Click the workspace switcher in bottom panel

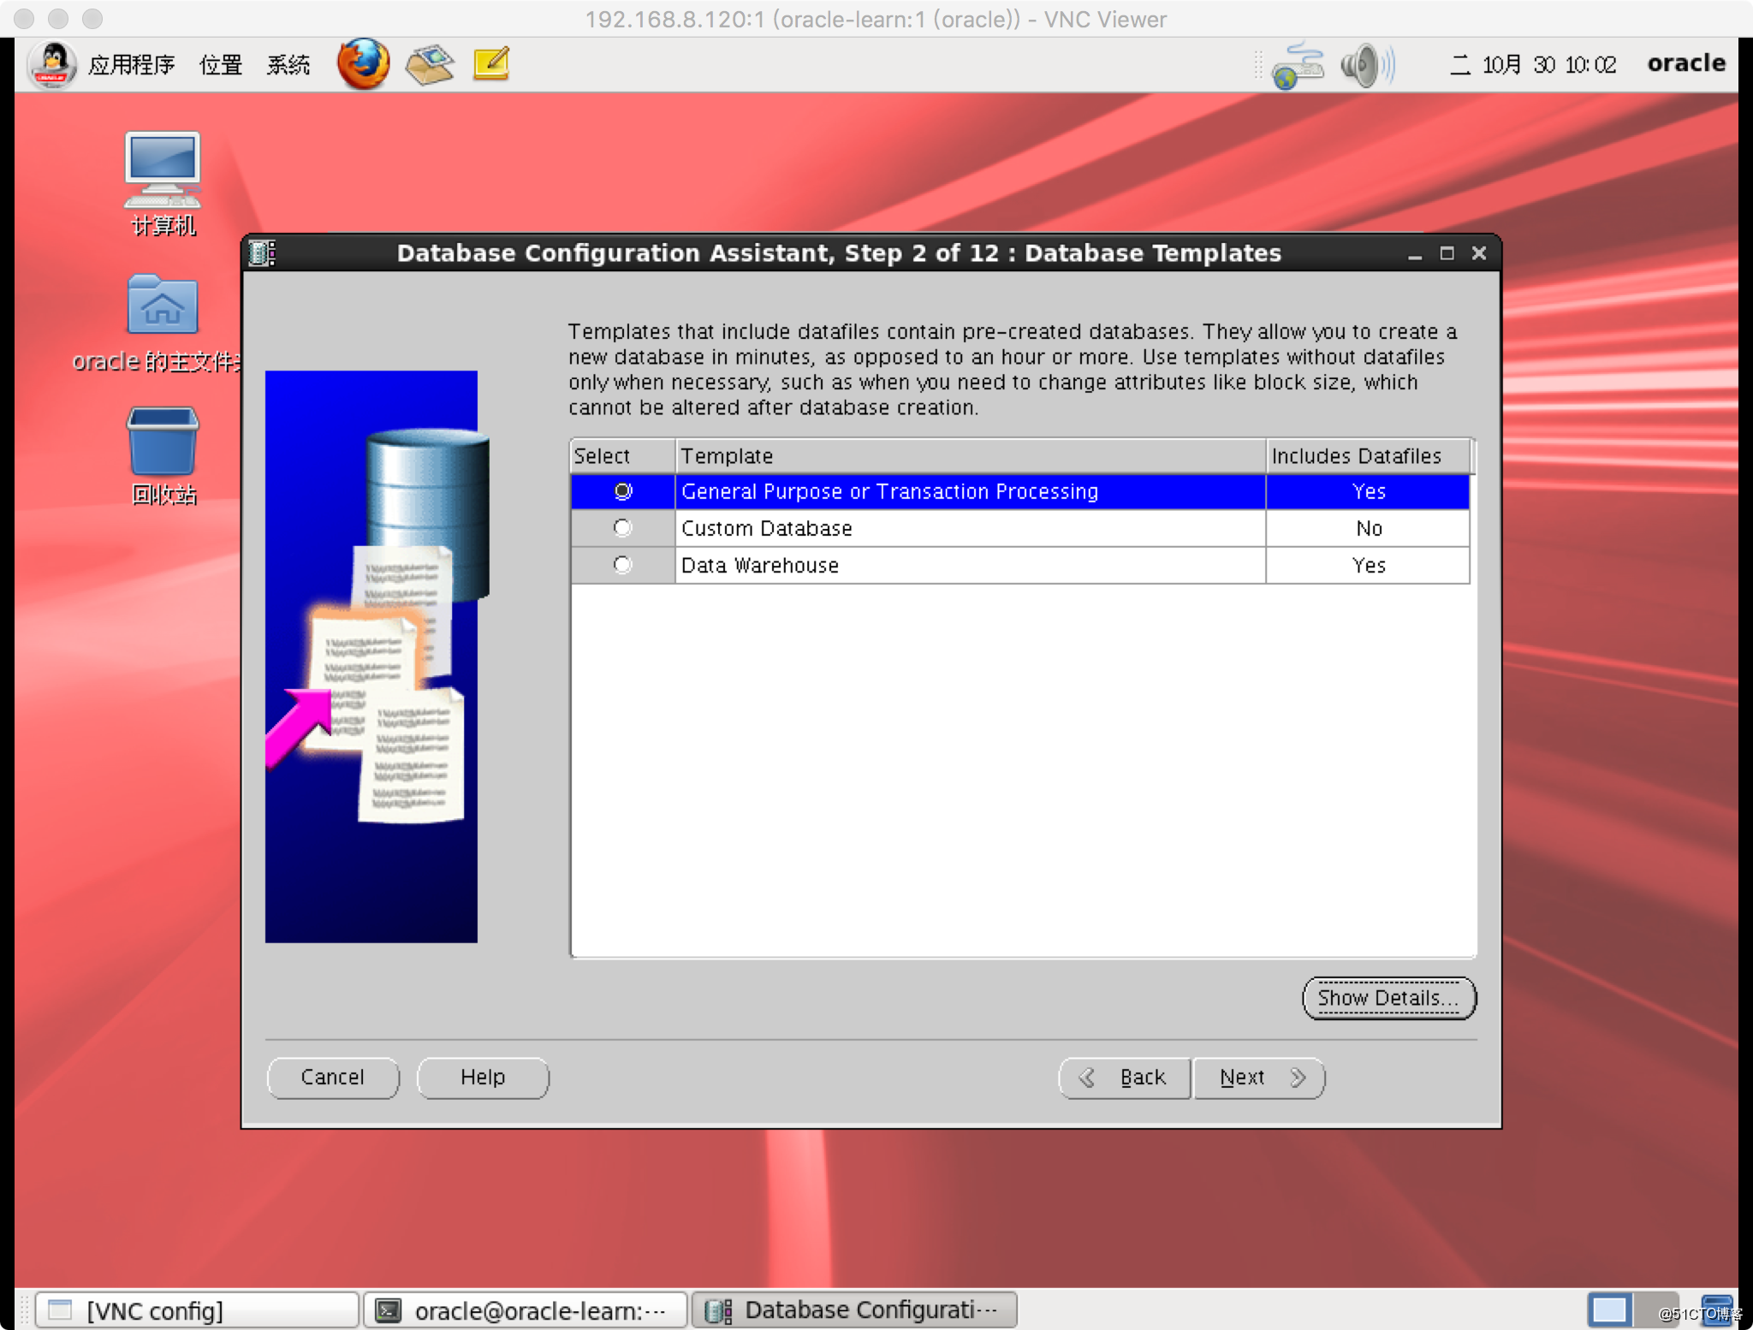(x=1631, y=1309)
